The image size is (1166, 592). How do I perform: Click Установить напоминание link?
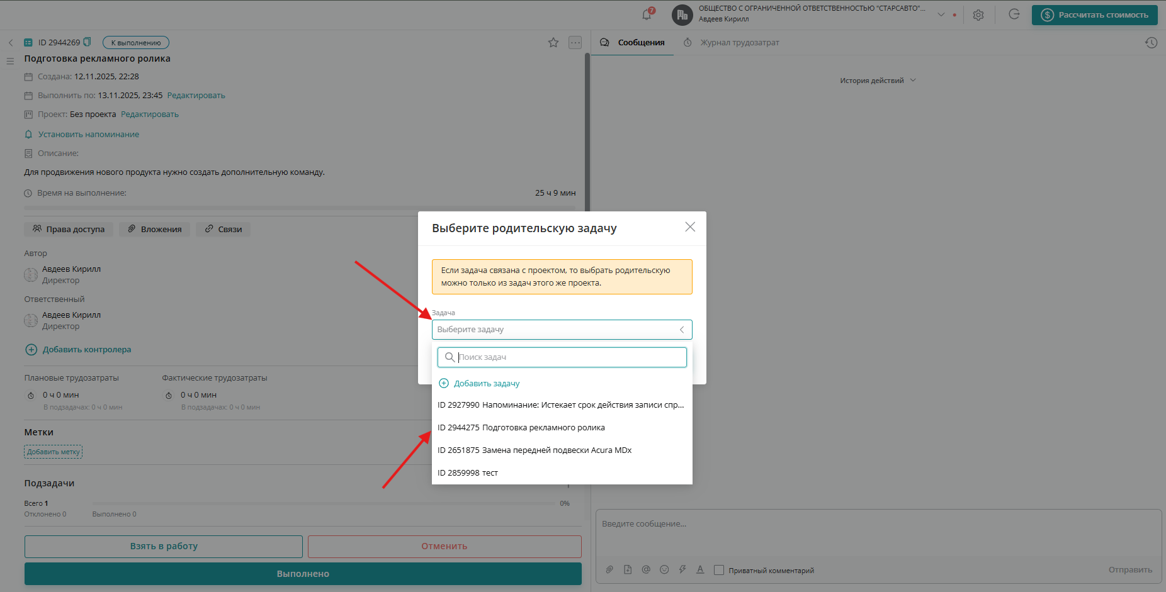(x=89, y=135)
